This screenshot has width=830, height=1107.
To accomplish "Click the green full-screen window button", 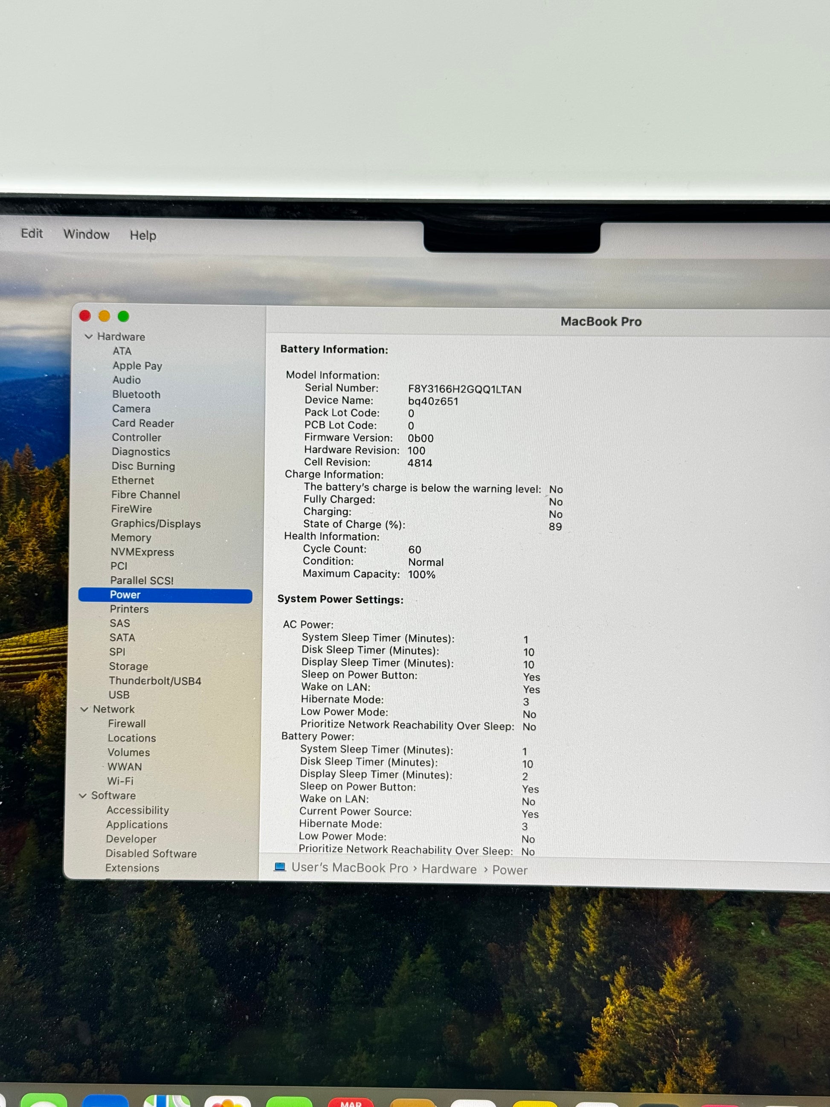I will 124,316.
